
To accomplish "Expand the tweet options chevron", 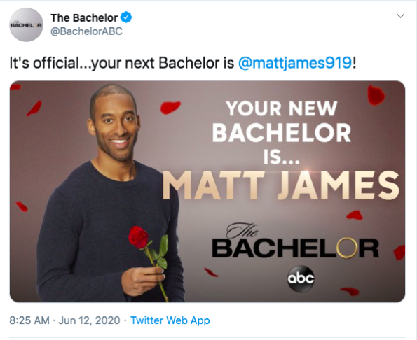I will pos(400,16).
